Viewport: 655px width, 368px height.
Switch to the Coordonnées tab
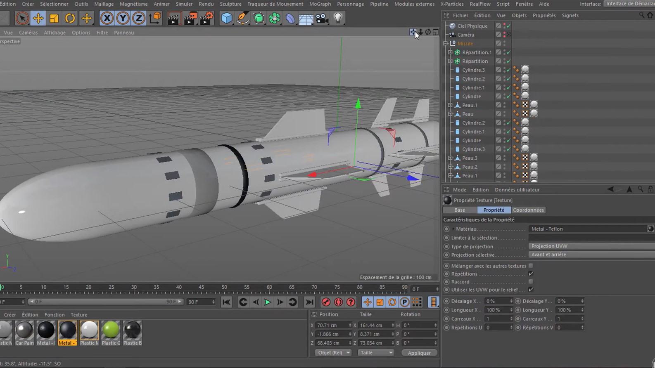coord(528,210)
